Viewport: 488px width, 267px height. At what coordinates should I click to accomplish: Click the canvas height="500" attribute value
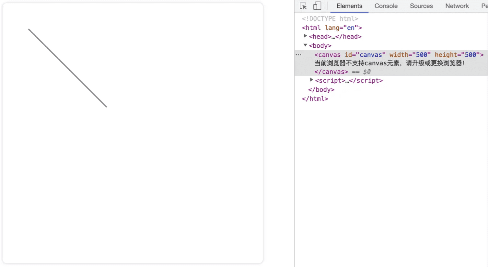click(471, 55)
